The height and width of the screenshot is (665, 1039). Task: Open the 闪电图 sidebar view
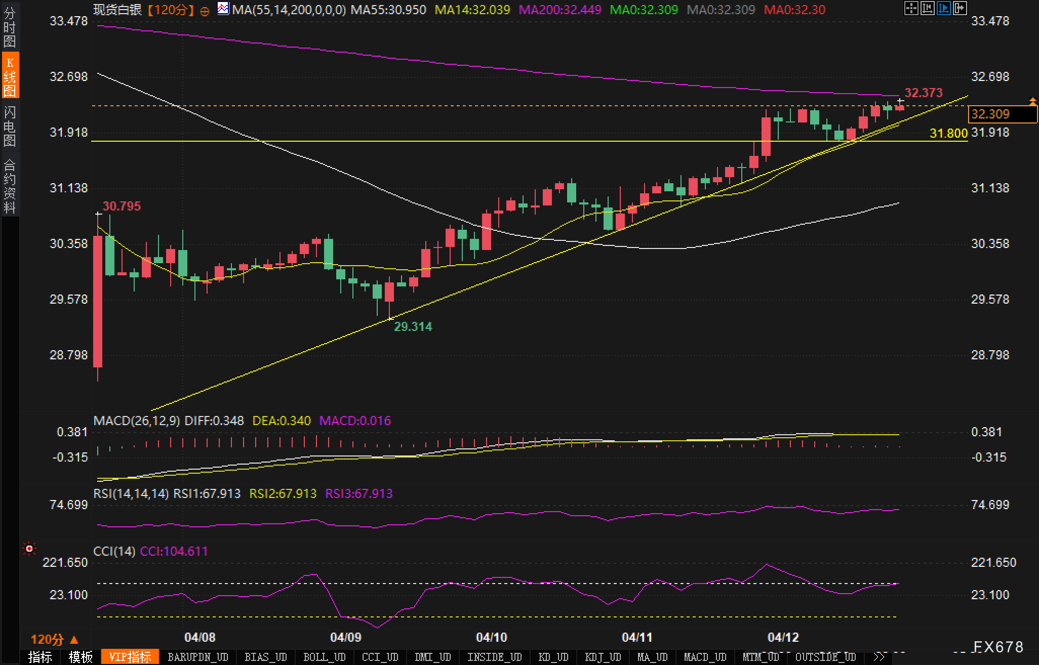[10, 126]
